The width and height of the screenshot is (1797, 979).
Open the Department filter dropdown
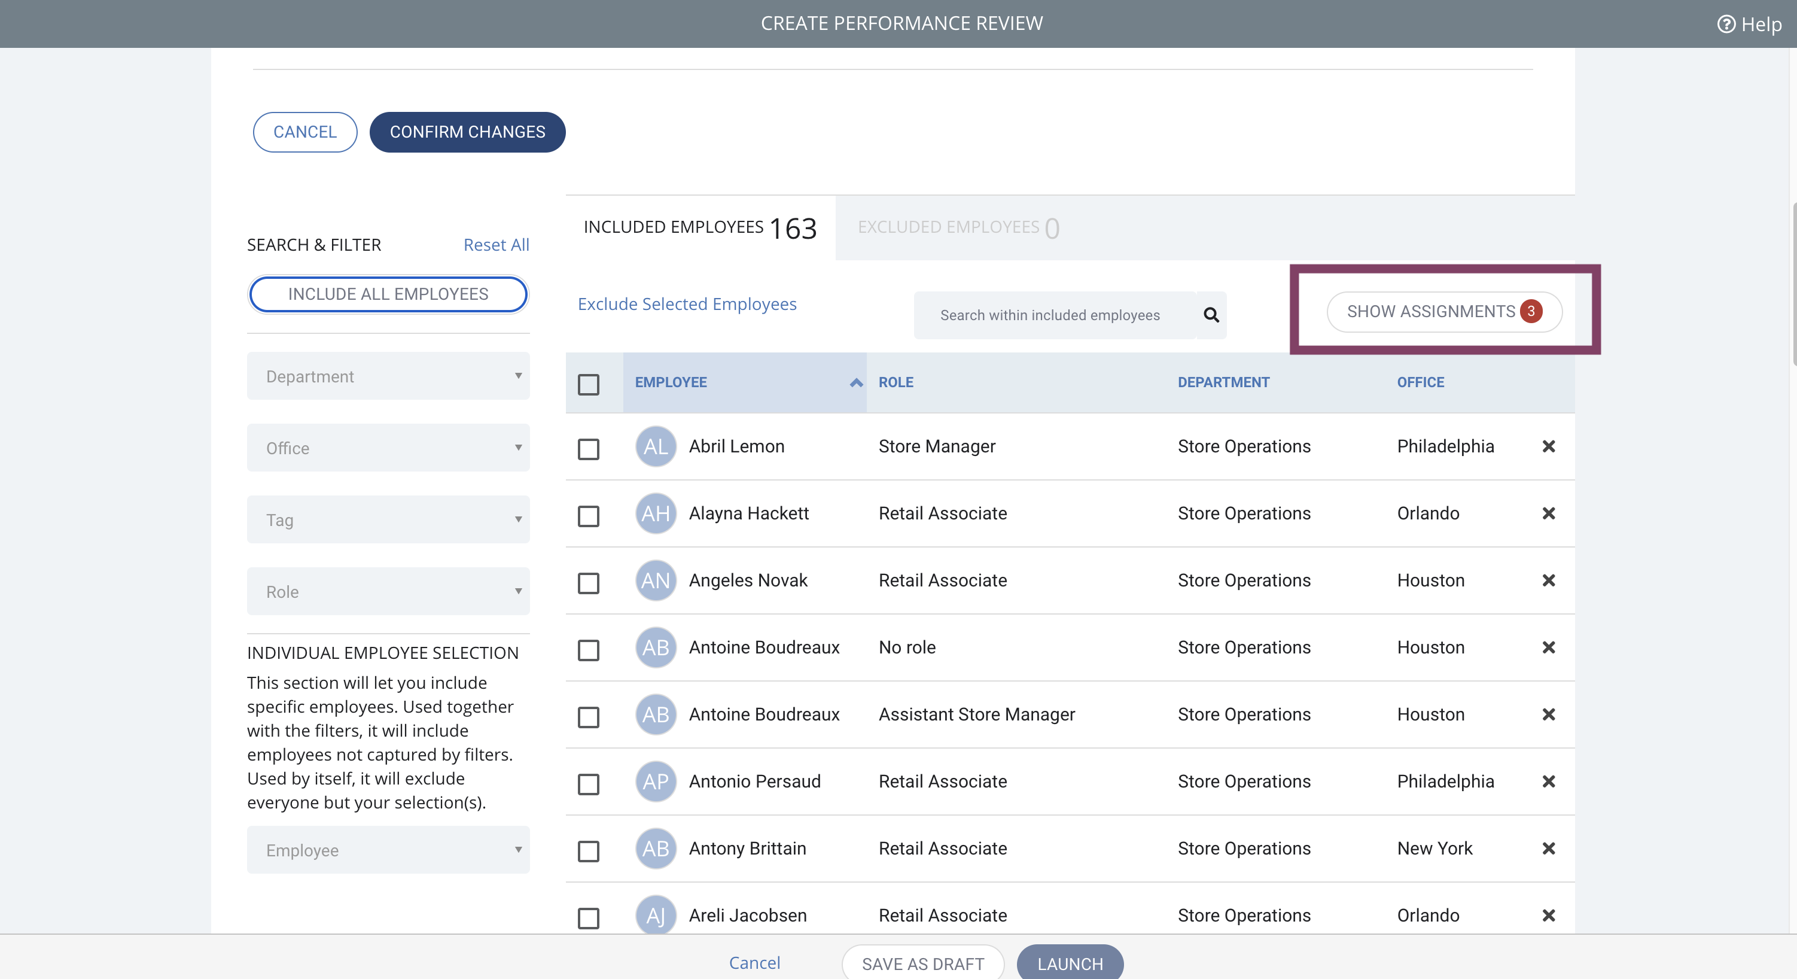[388, 376]
